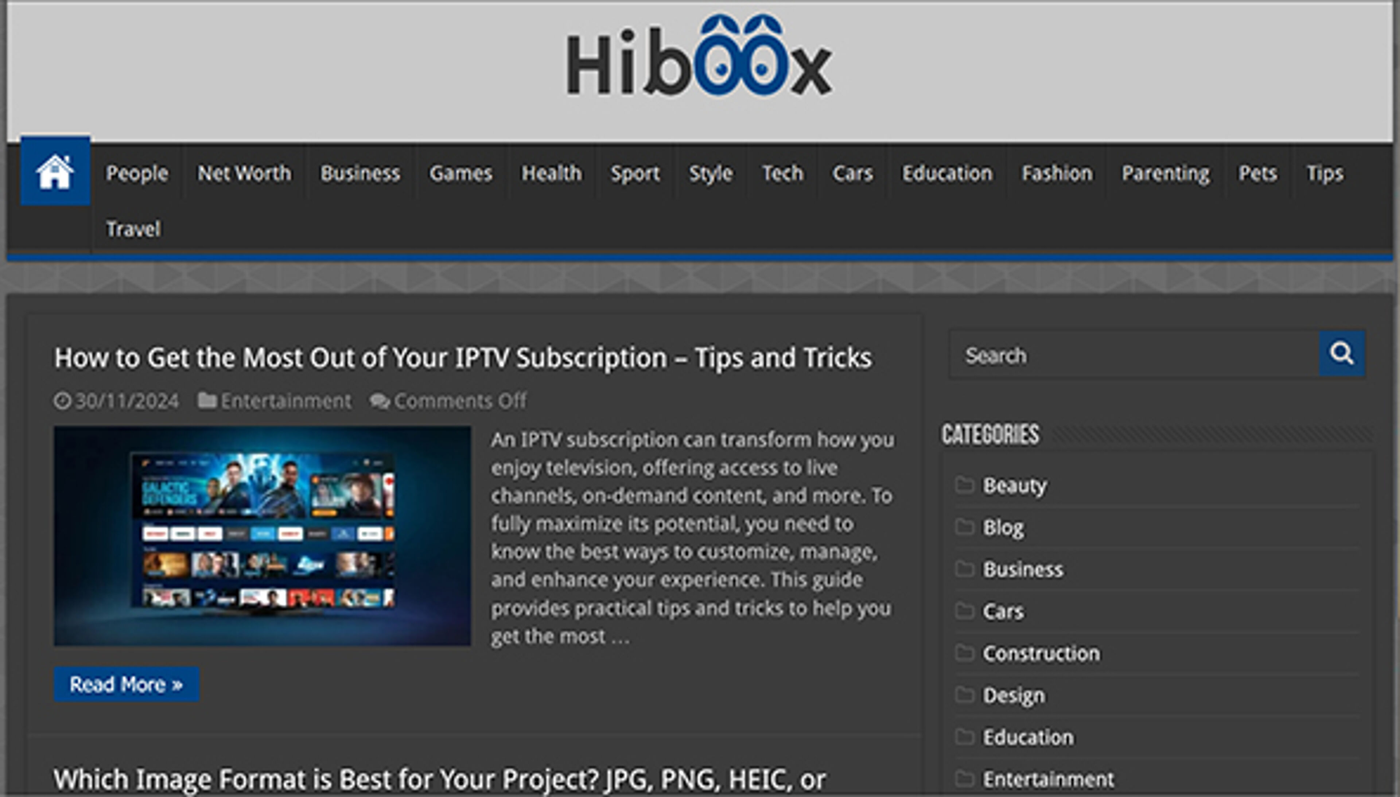Click the clock icon beside the post date
The height and width of the screenshot is (797, 1400).
click(62, 400)
